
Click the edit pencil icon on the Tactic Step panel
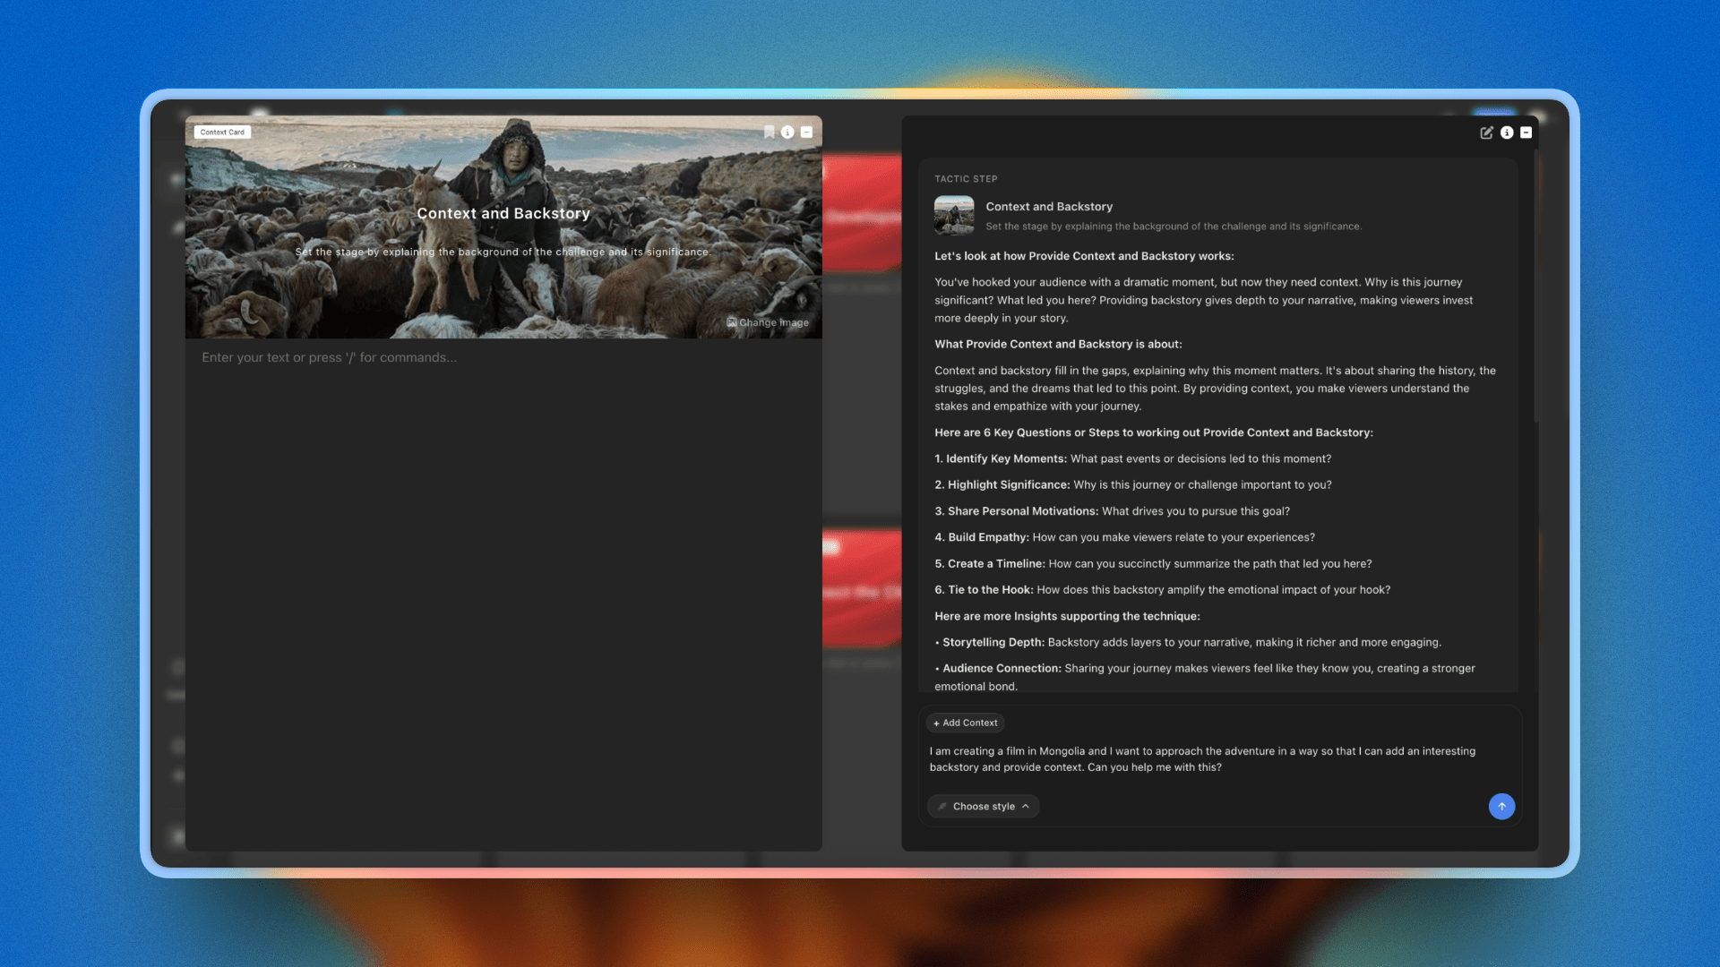[1487, 132]
